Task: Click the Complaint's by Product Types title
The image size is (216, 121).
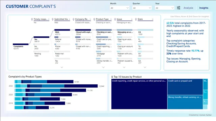Action: [x=25, y=77]
